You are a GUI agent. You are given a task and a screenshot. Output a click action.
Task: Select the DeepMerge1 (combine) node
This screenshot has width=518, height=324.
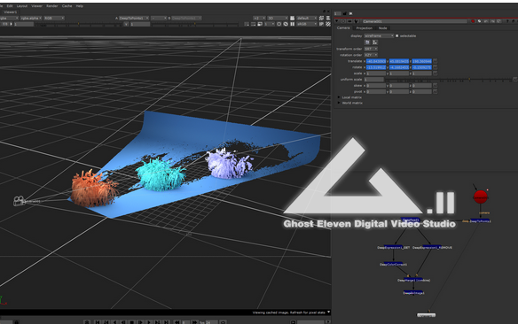(413, 281)
